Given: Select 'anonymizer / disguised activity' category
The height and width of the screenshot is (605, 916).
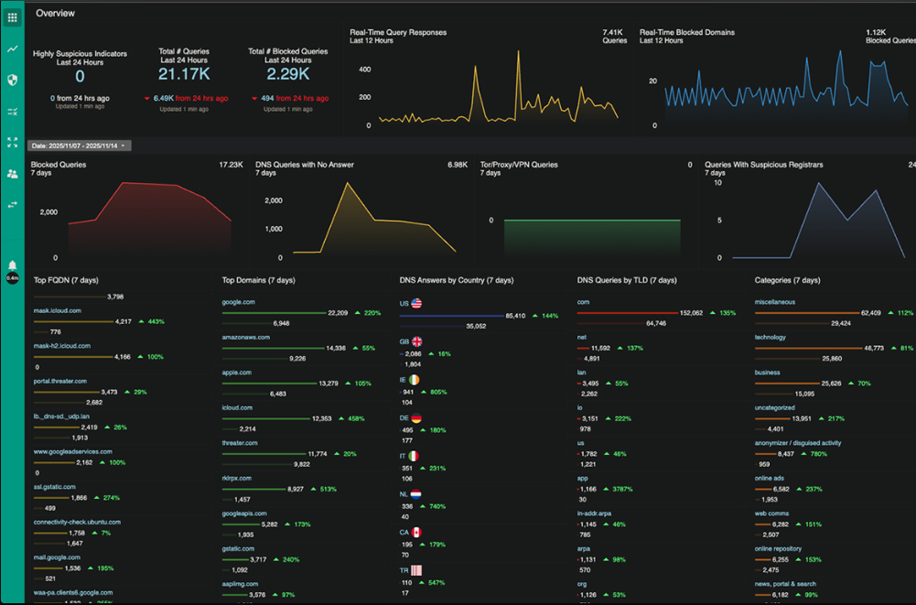Looking at the screenshot, I should click(x=798, y=443).
